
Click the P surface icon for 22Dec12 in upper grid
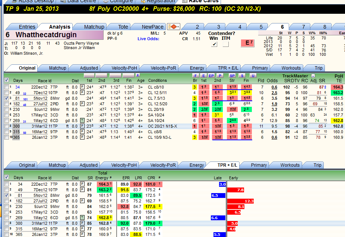pos(82,87)
